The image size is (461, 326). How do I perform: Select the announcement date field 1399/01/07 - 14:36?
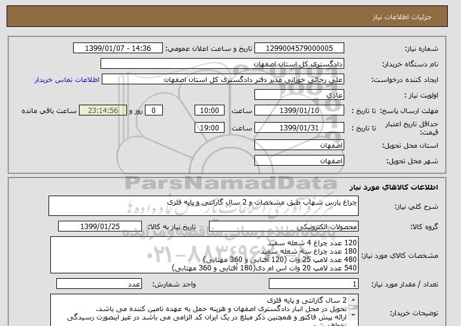(x=117, y=48)
